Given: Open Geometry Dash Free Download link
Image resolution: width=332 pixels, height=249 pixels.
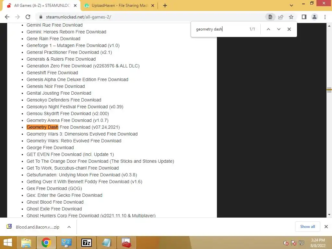Looking at the screenshot, I should (x=73, y=127).
